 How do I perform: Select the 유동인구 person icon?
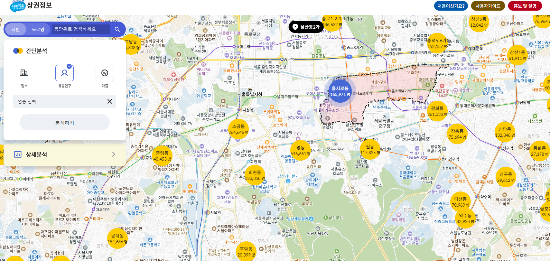click(x=64, y=73)
